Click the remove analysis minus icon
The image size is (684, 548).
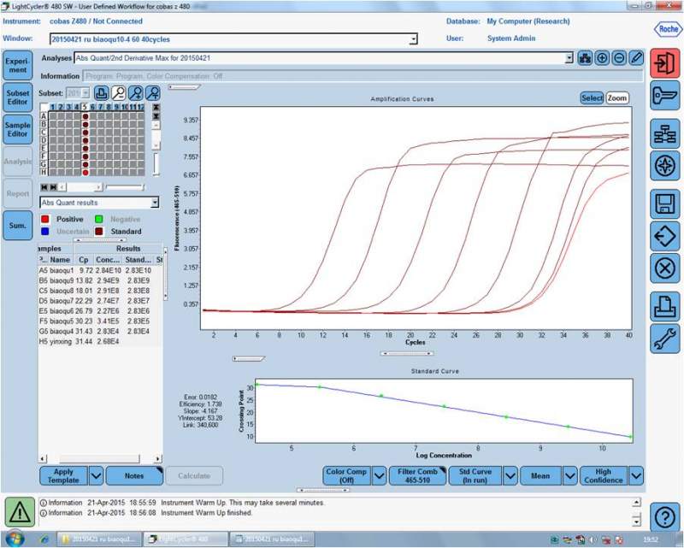pyautogui.click(x=618, y=58)
